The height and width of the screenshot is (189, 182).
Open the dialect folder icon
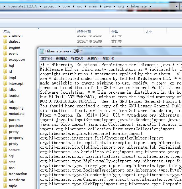[x=5, y=42]
